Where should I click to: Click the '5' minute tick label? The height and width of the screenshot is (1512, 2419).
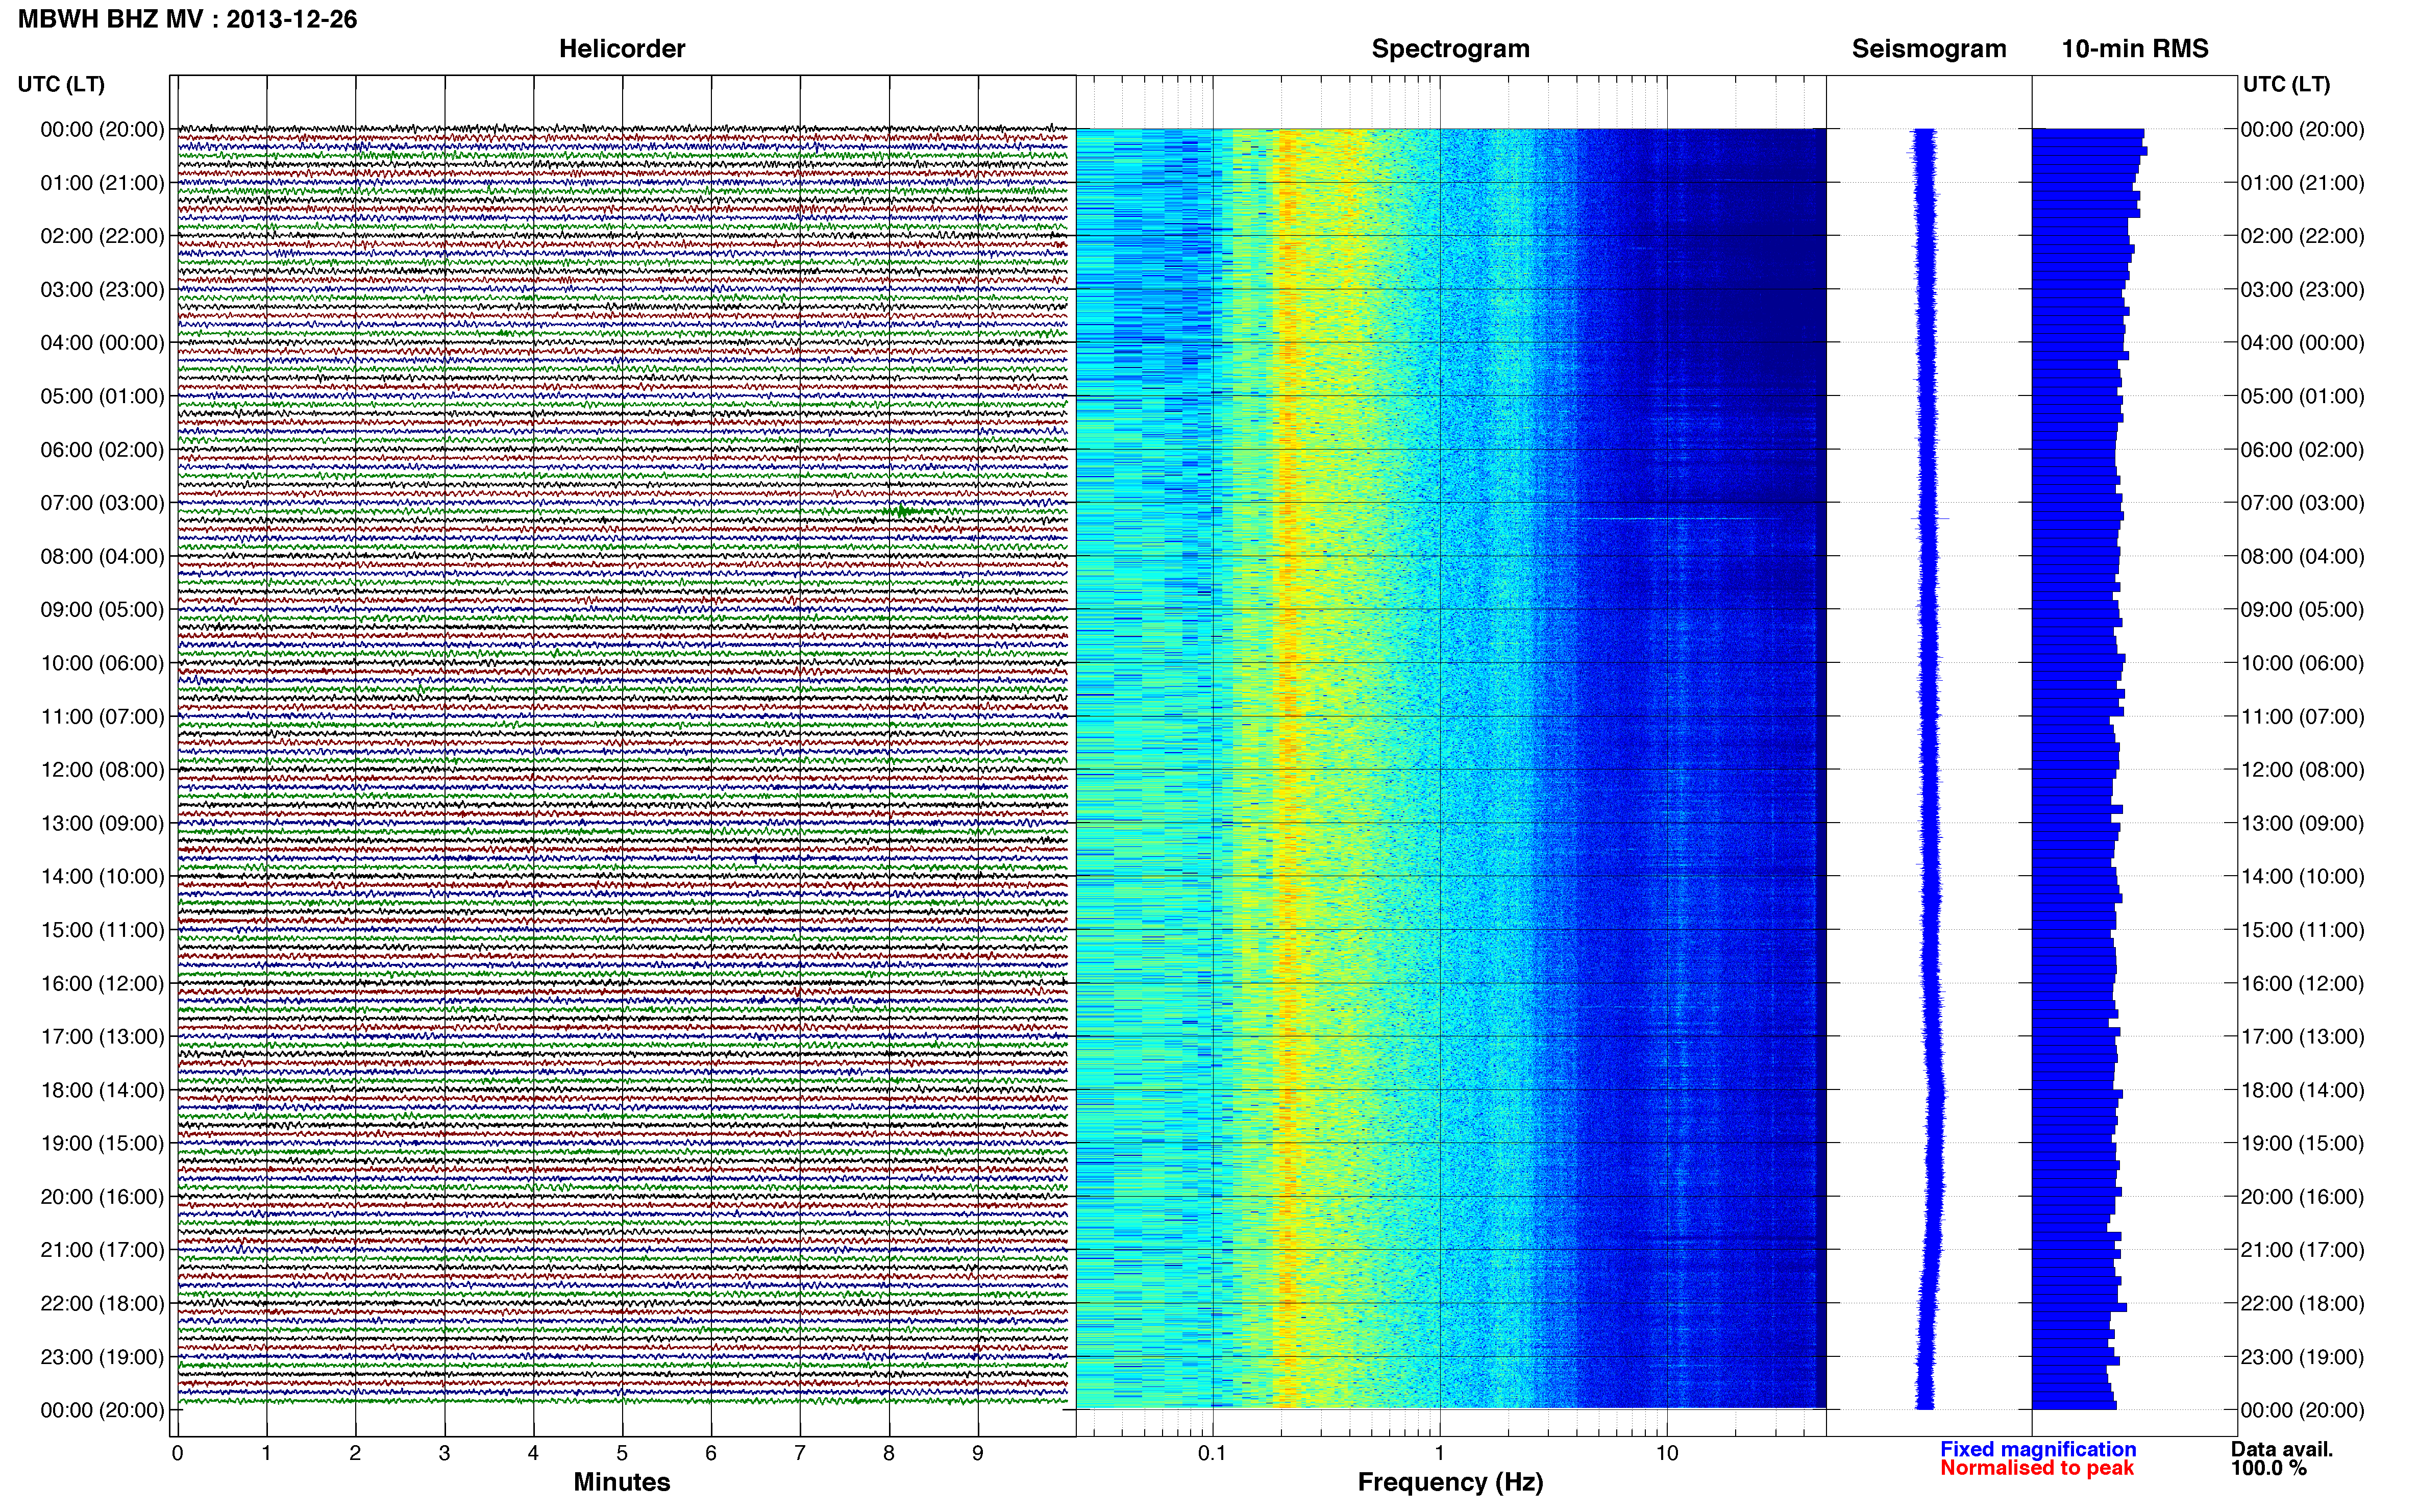pyautogui.click(x=622, y=1453)
